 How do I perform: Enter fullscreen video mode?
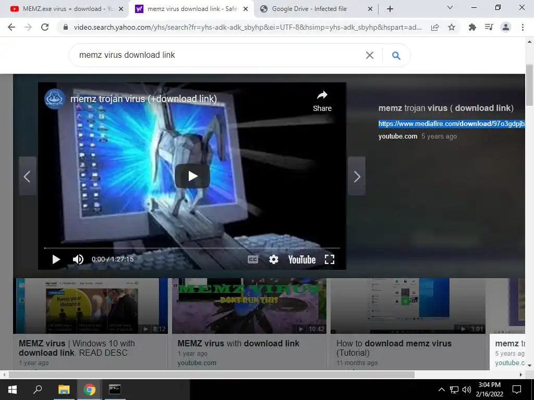(330, 259)
